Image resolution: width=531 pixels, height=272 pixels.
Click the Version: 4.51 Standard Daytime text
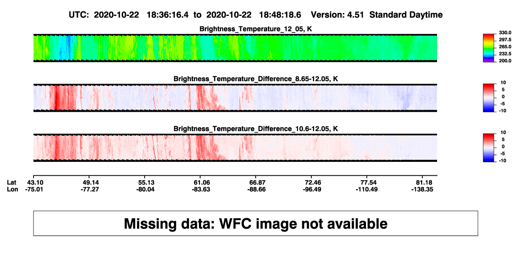click(377, 15)
